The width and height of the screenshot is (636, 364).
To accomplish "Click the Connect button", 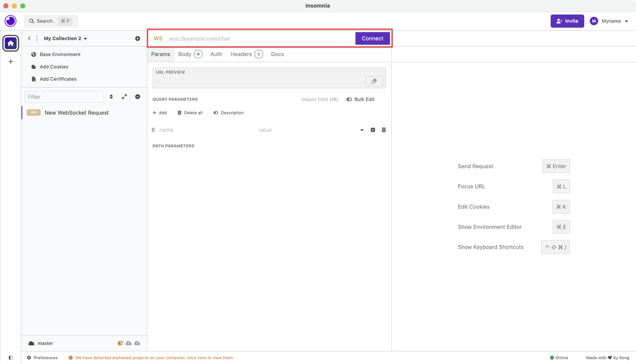I will (x=373, y=38).
